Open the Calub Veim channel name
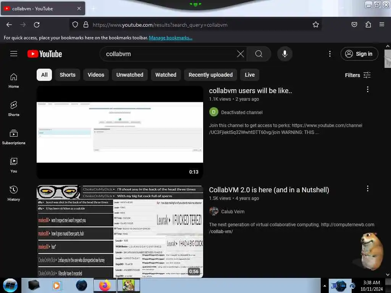Image resolution: width=391 pixels, height=293 pixels. pos(233,211)
